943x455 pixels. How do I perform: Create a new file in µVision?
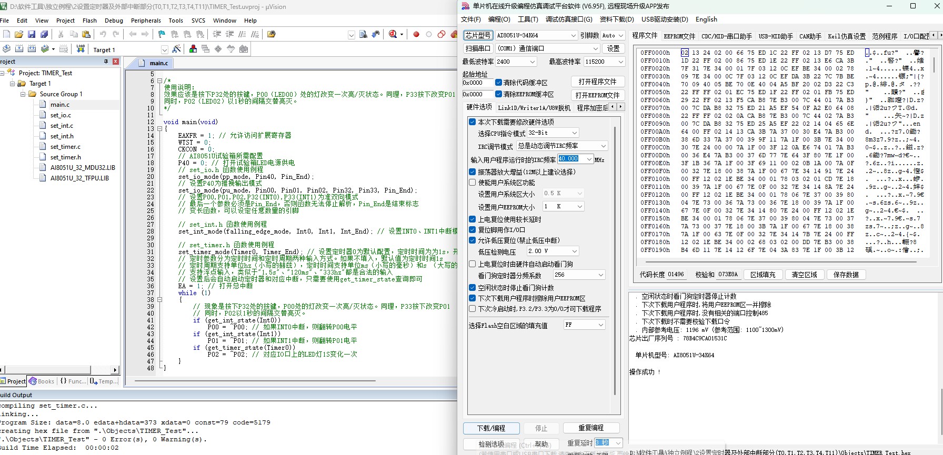pos(6,34)
